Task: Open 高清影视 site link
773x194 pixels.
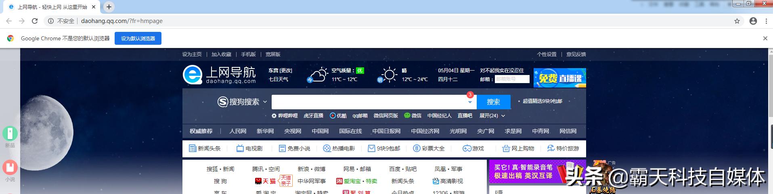Action: coord(448,181)
